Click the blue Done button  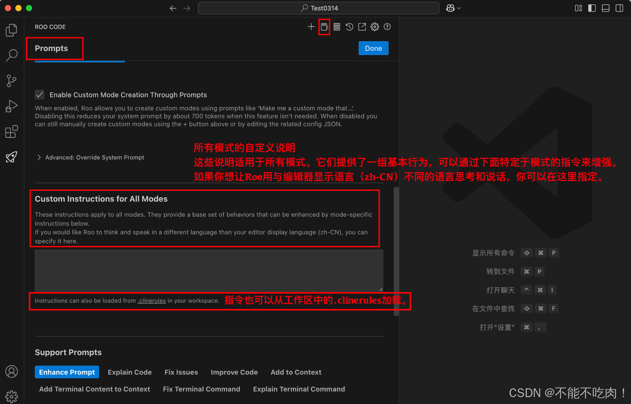click(373, 48)
